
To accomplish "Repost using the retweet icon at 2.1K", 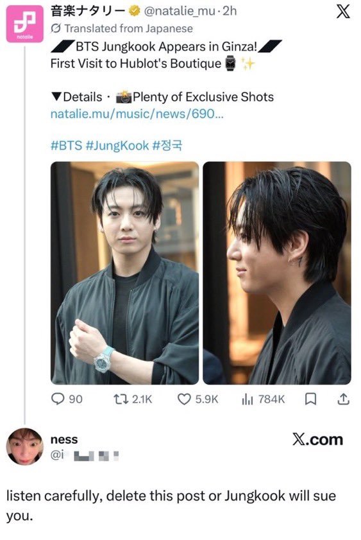I will point(121,399).
